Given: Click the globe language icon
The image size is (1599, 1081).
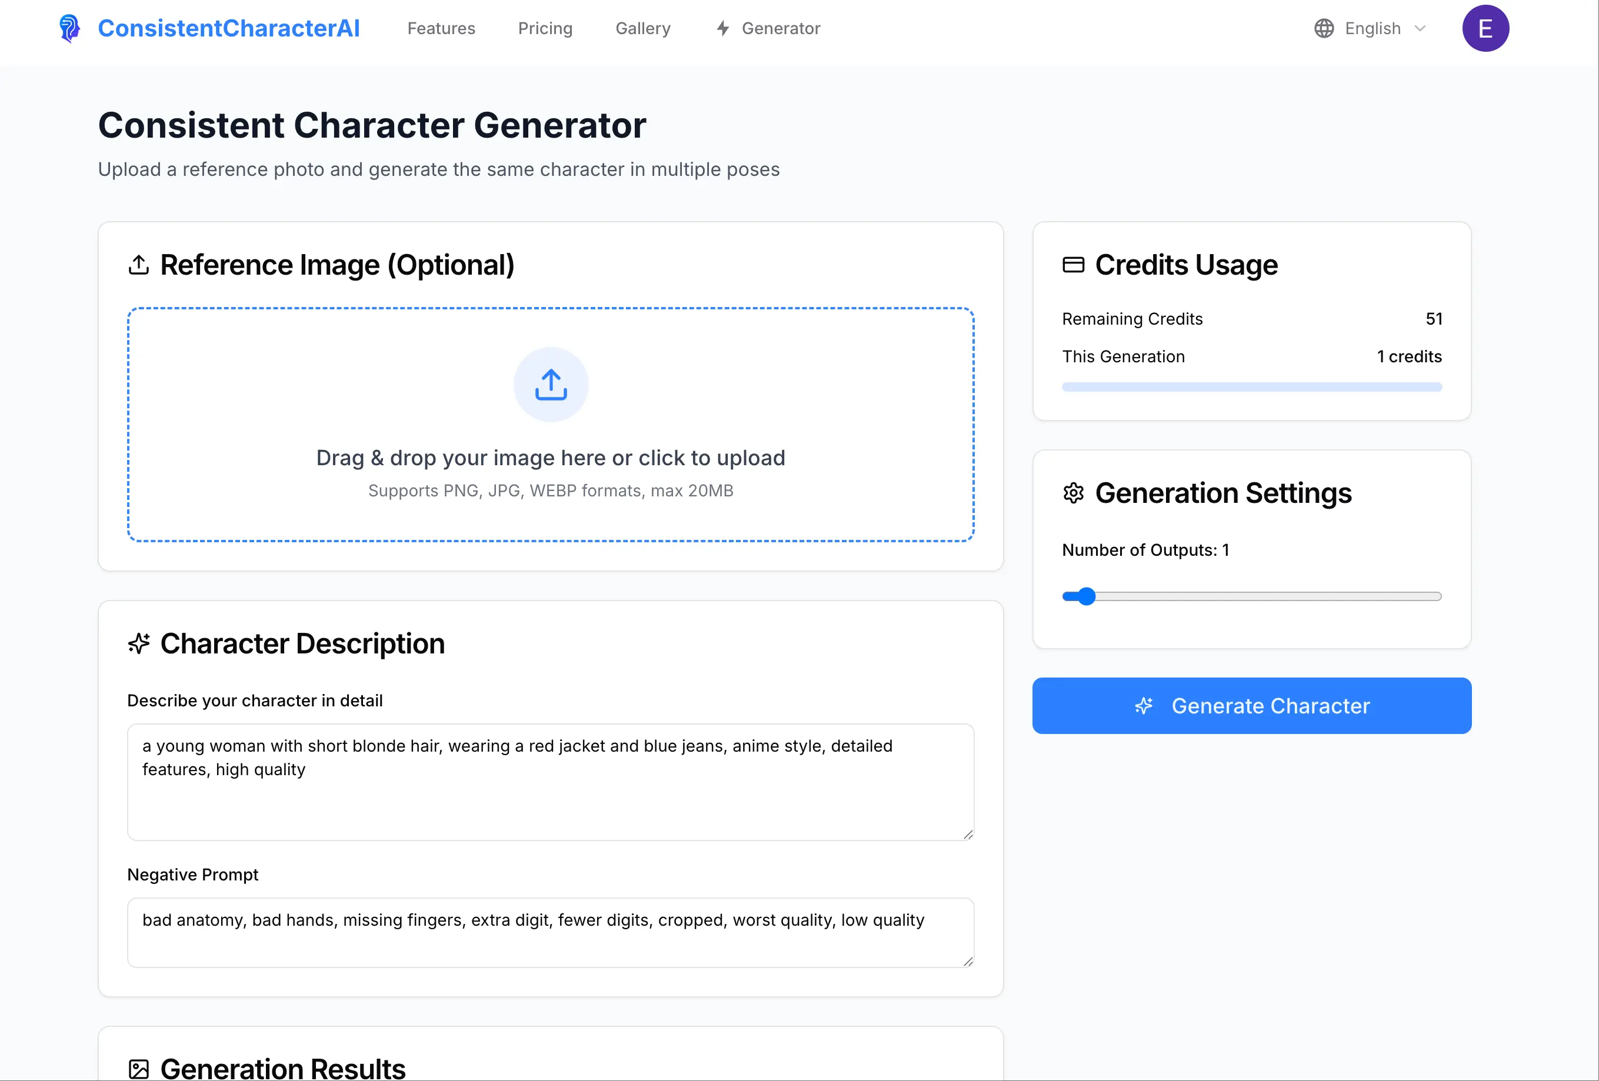Looking at the screenshot, I should [x=1324, y=28].
